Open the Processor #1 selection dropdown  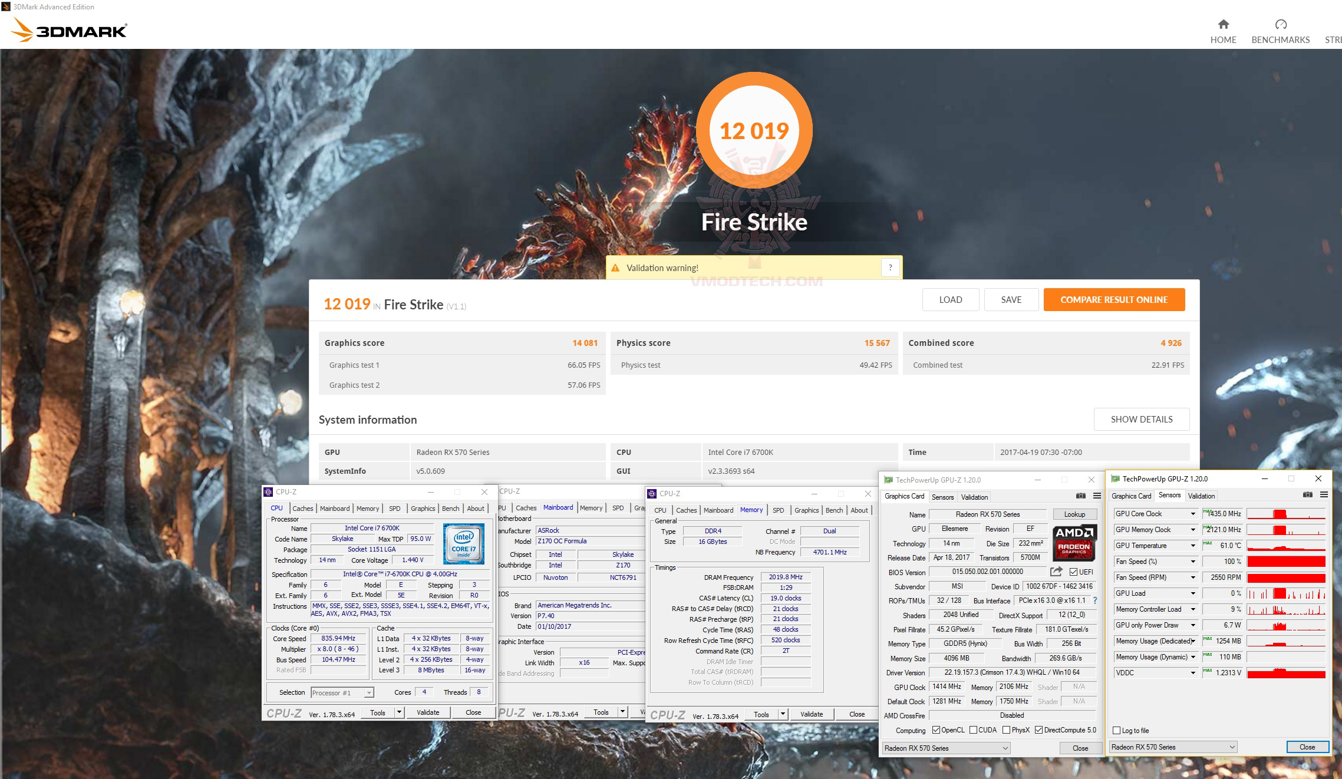[x=368, y=693]
